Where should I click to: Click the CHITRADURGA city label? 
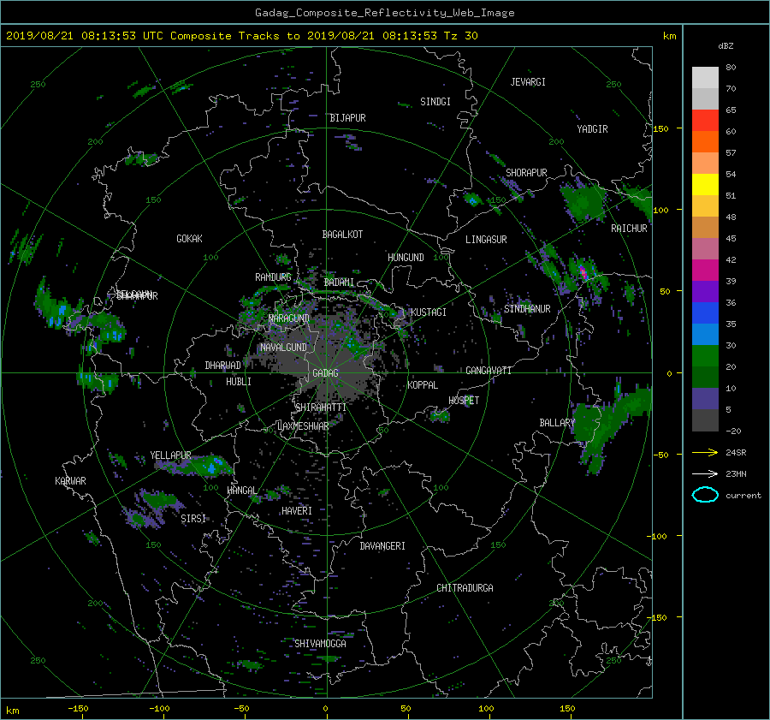[465, 588]
